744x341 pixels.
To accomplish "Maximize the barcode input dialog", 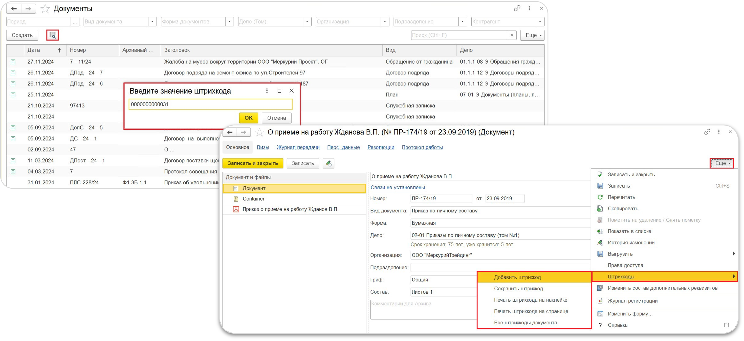I will 279,91.
